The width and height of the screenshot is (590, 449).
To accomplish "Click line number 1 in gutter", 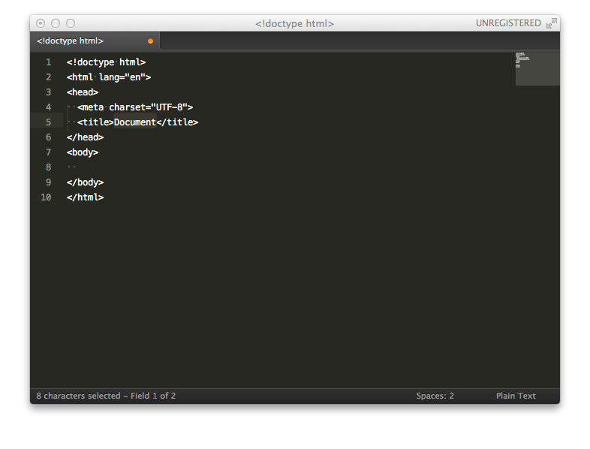I will (x=48, y=62).
